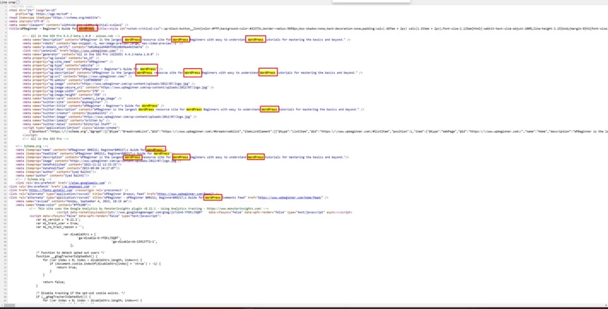The height and width of the screenshot is (309, 608).
Task: Click 'Monday, September 4, 2023, 10:15 am' text
Action: 97,201
